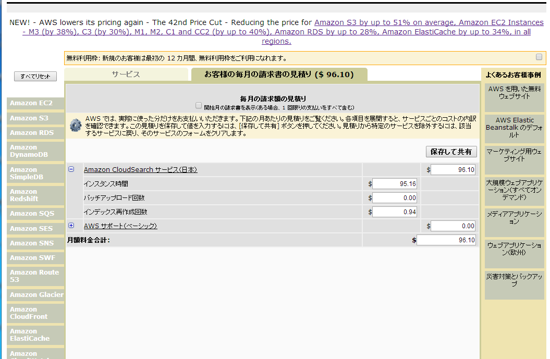Image resolution: width=550 pixels, height=359 pixels.
Task: Select Amazon ElastiCache in the sidebar
Action: pyautogui.click(x=35, y=335)
